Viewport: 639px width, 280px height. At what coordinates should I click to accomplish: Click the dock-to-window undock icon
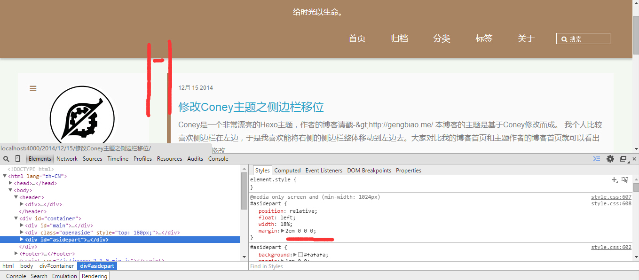tap(623, 159)
